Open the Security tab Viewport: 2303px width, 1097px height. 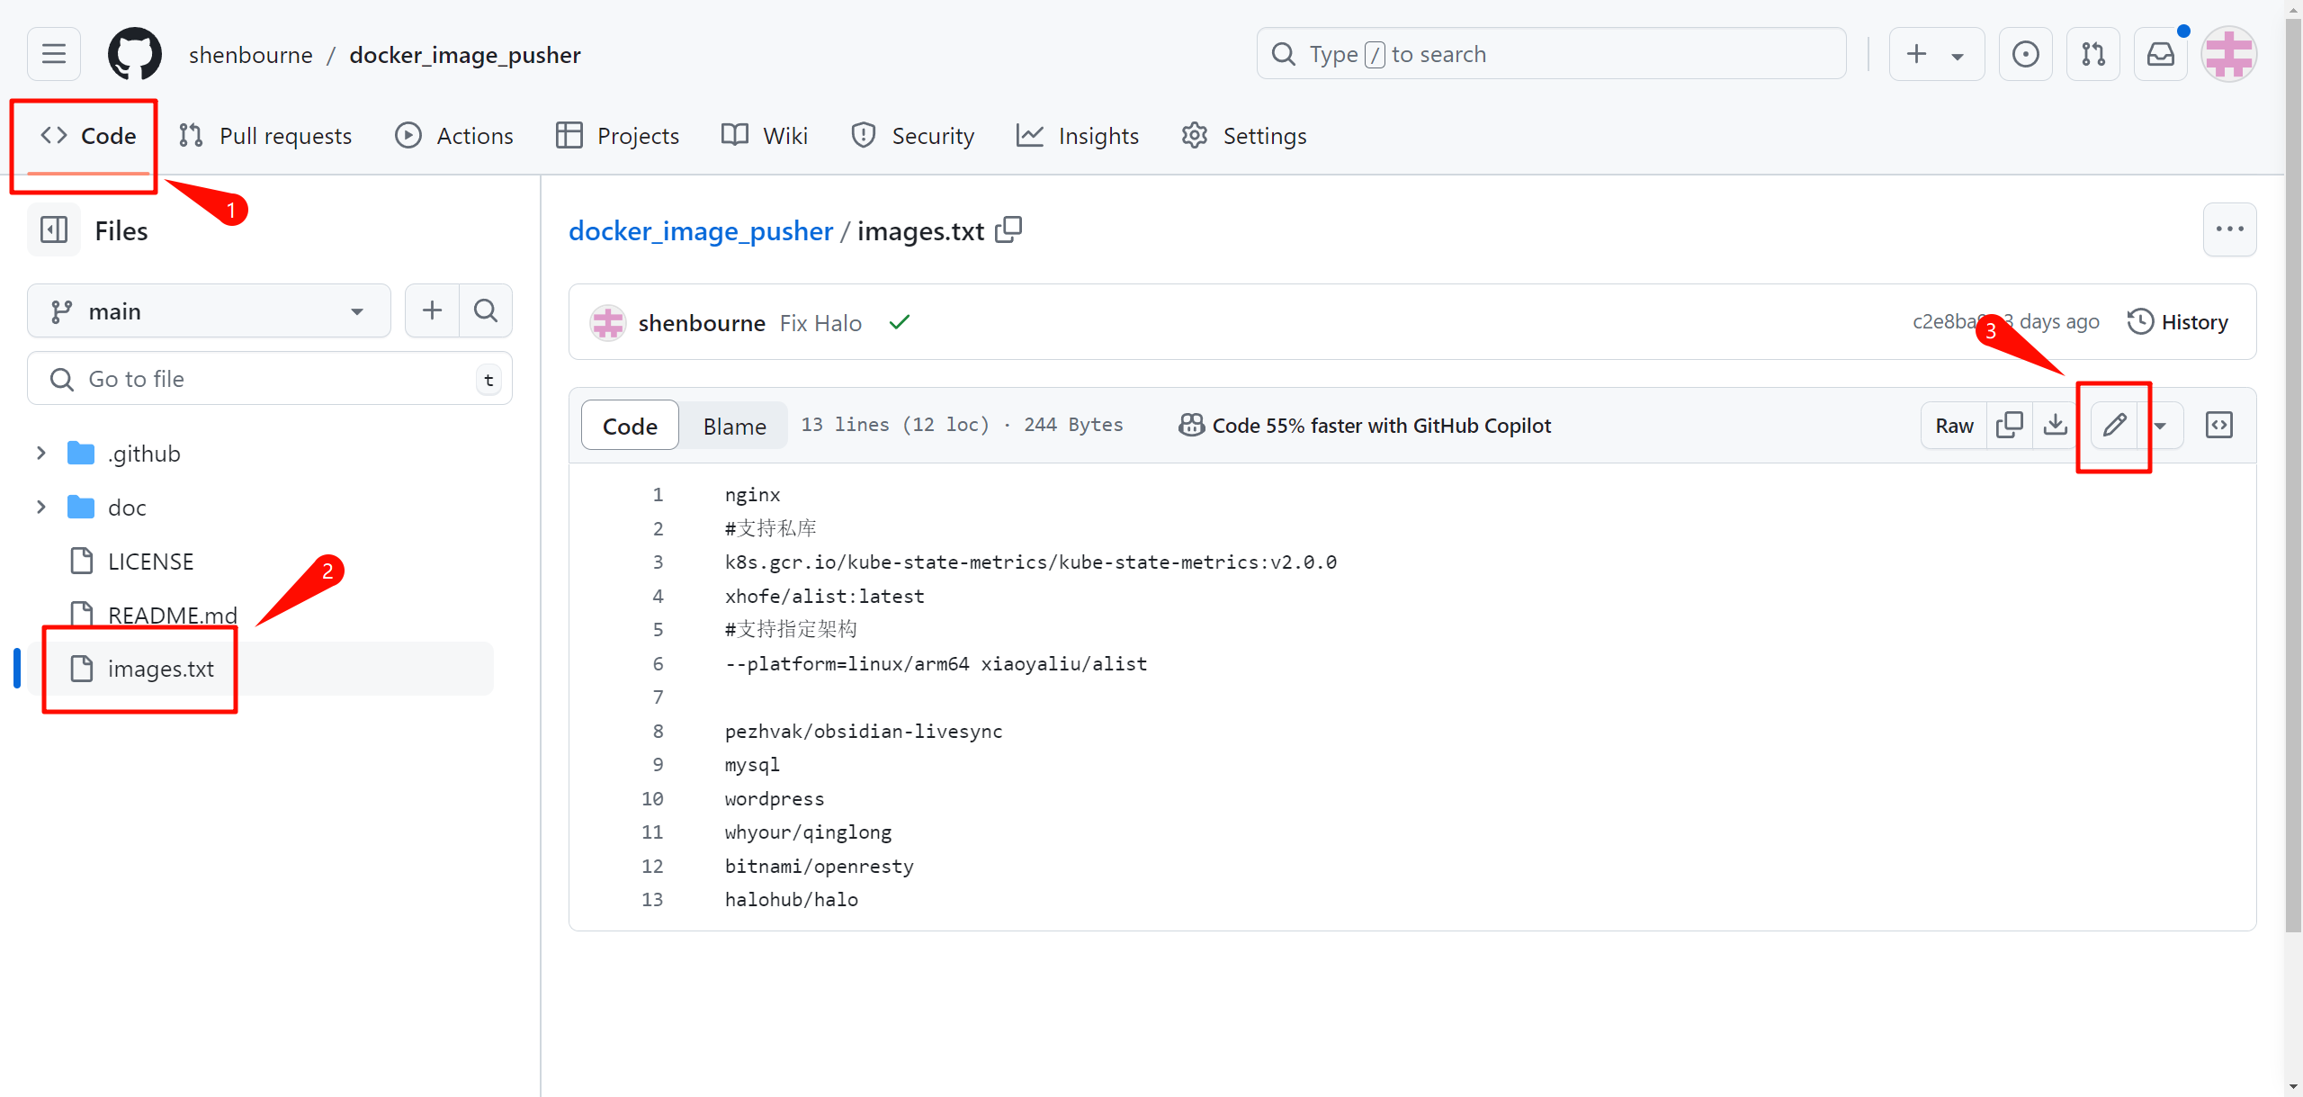pos(912,135)
